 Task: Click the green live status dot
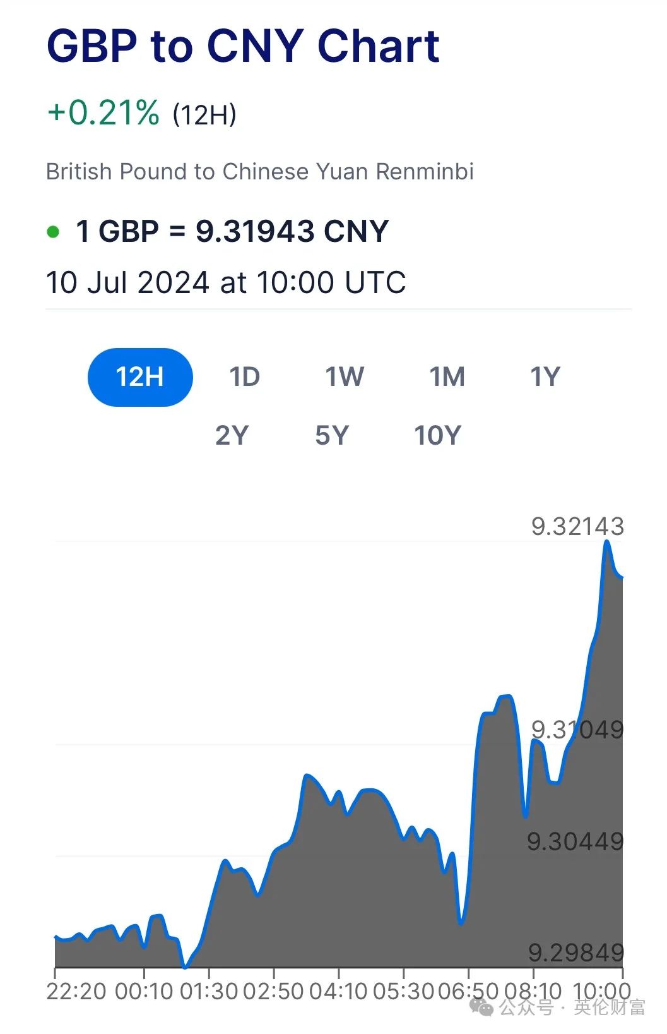[x=54, y=232]
